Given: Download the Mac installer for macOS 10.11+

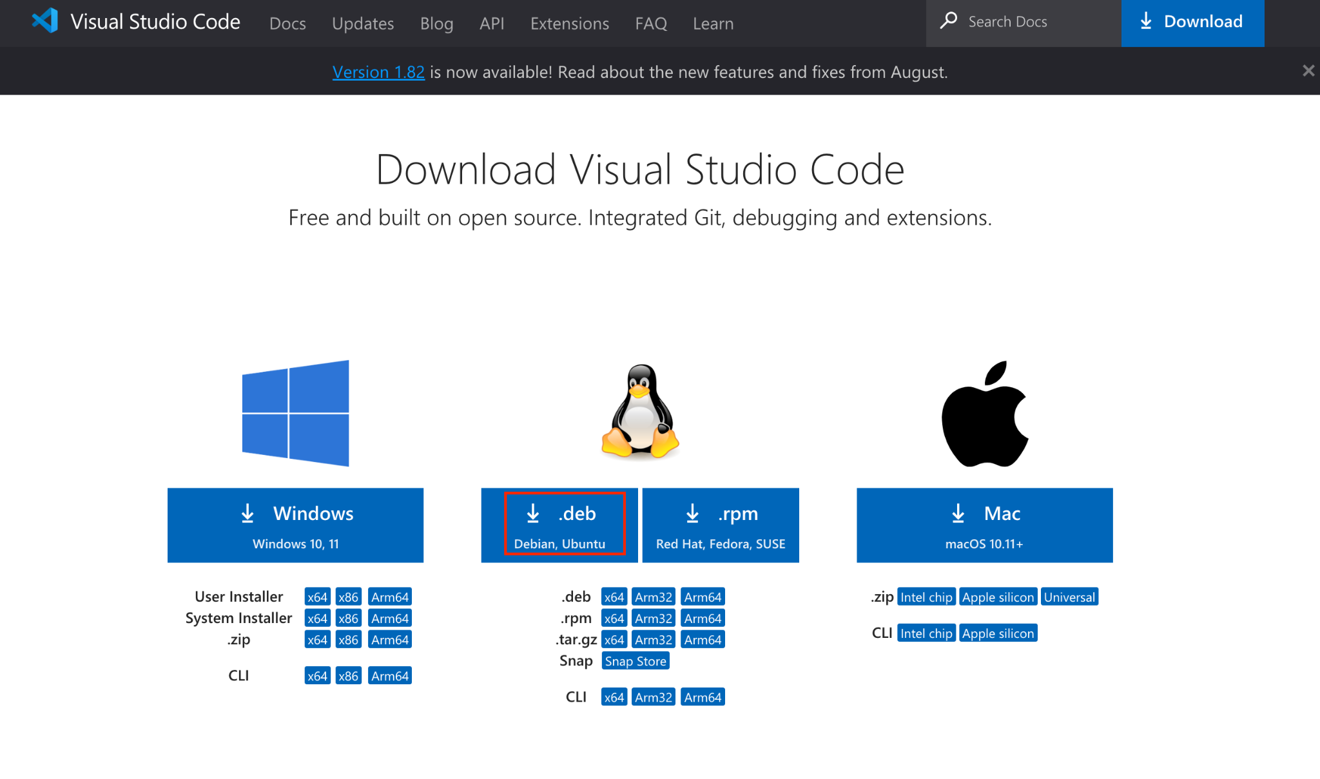Looking at the screenshot, I should point(985,525).
